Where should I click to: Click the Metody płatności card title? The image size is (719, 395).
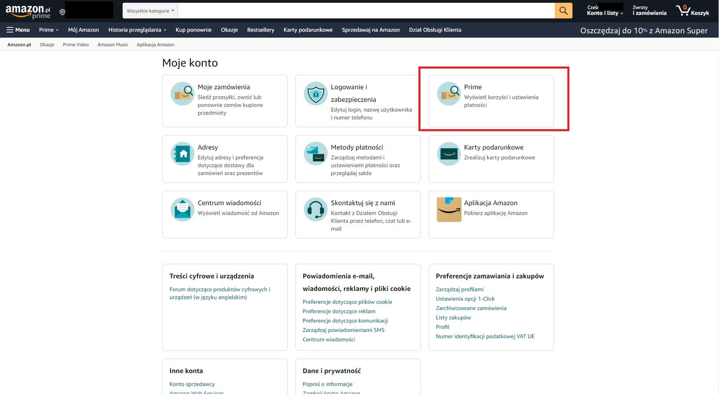tap(357, 147)
